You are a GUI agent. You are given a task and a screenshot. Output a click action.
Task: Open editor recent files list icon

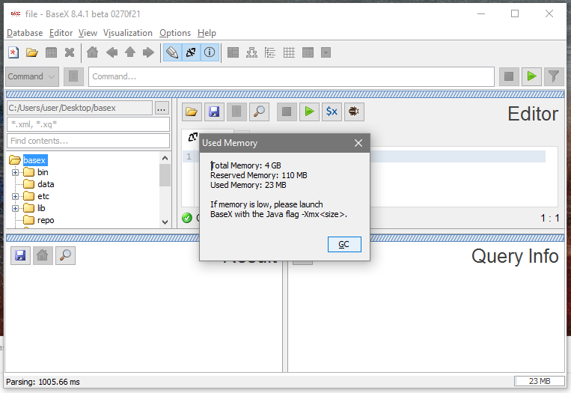pos(236,112)
